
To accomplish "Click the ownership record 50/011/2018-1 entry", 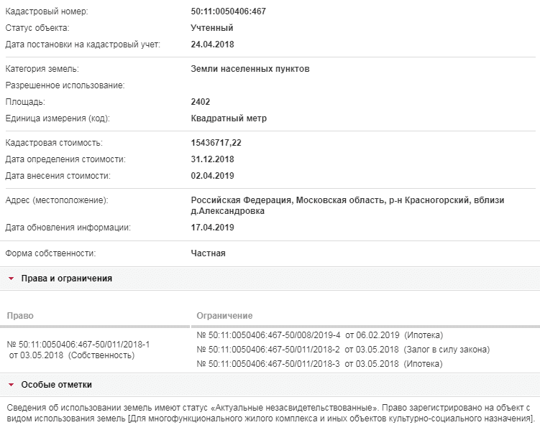I will 78,350.
